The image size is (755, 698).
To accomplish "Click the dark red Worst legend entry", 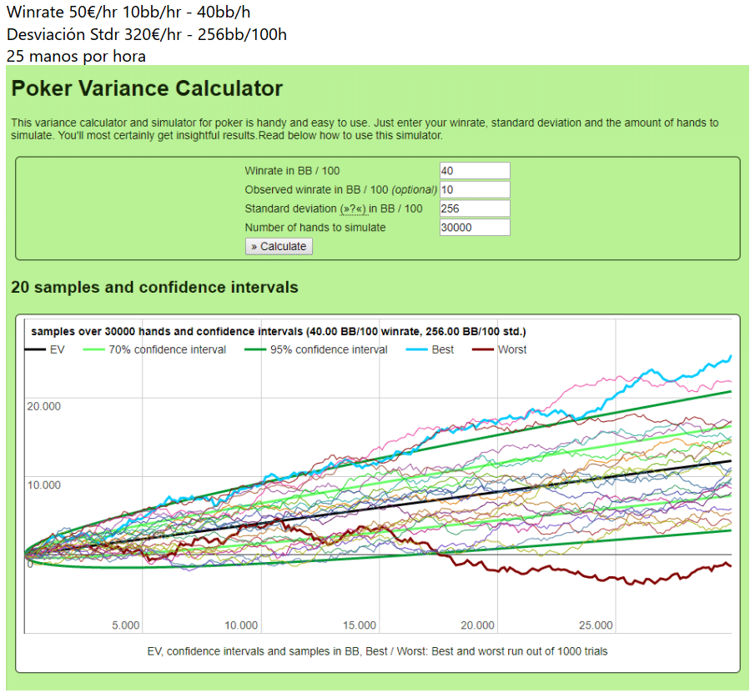I will click(x=511, y=350).
